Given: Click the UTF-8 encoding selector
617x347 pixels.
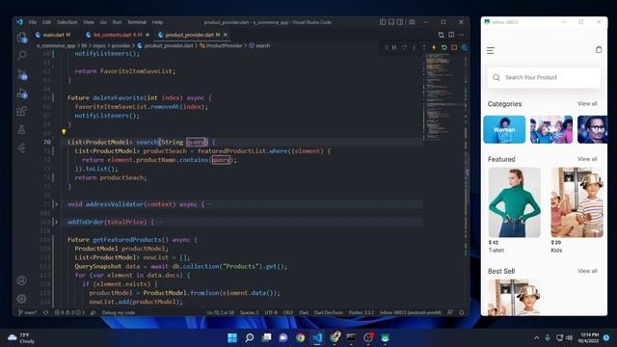Looking at the screenshot, I should (271, 312).
